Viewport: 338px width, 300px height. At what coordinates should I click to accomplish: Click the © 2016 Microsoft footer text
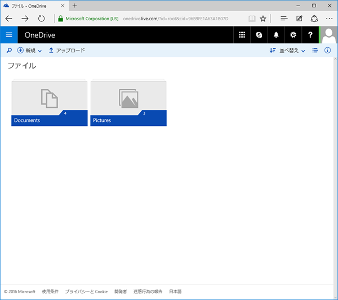click(20, 292)
